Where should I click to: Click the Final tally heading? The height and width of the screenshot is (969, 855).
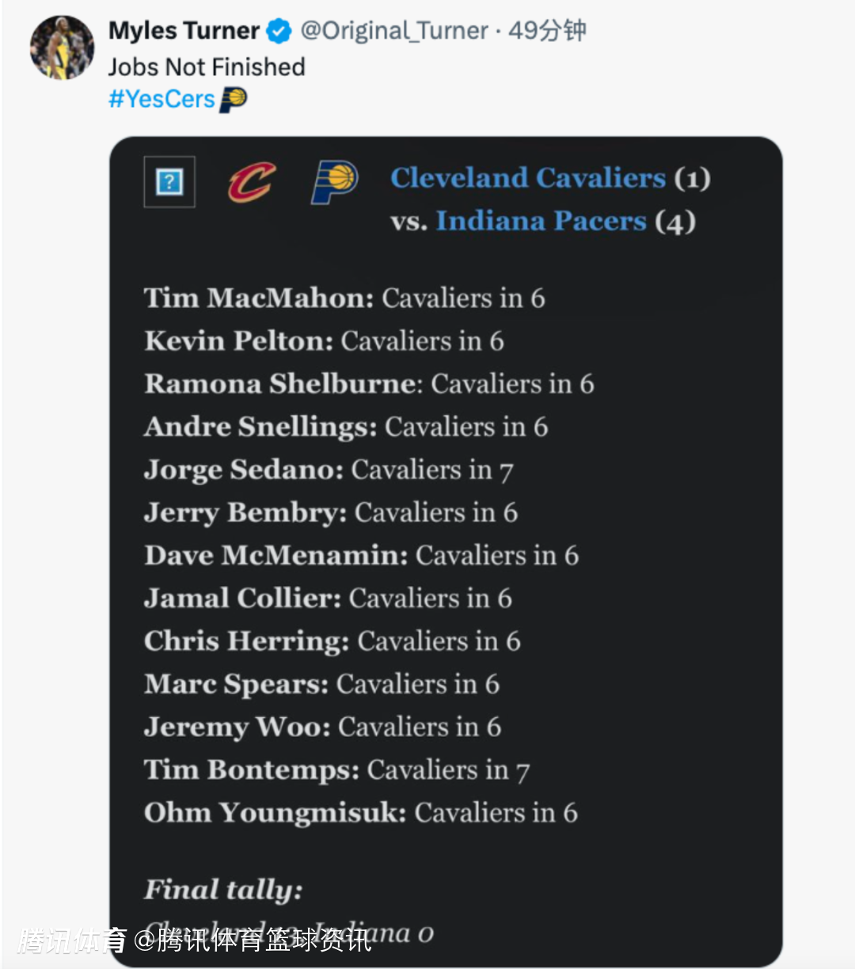pos(223,890)
